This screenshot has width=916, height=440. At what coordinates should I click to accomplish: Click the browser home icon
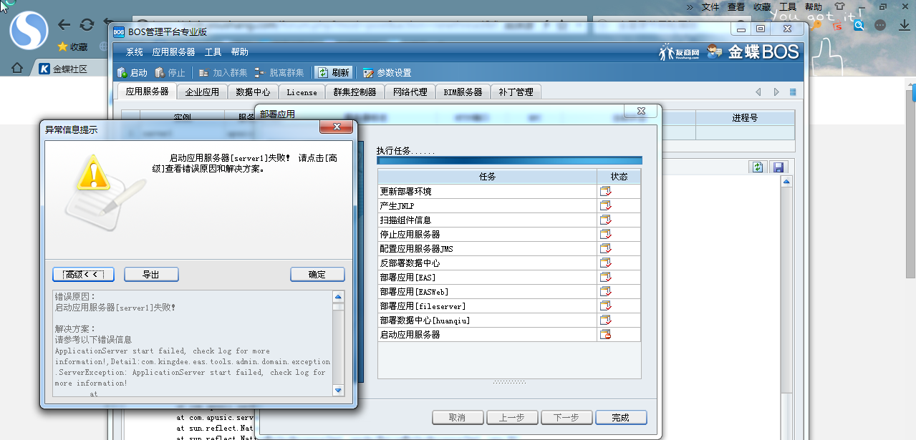pos(16,69)
